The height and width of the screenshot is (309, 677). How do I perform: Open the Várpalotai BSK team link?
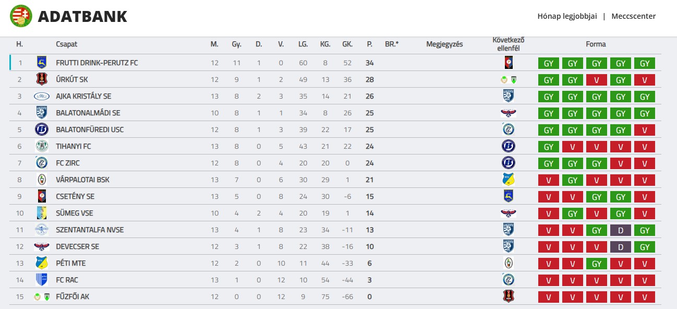pyautogui.click(x=82, y=180)
